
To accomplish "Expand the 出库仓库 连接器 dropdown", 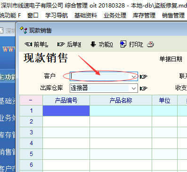I will tap(134, 88).
